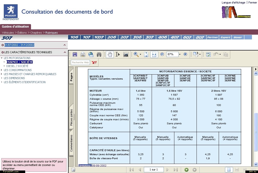258x173 pixels.
Task: Collapse LES CARACTÉRISTIQUES TECHNIQUES section
Action: pos(65,52)
